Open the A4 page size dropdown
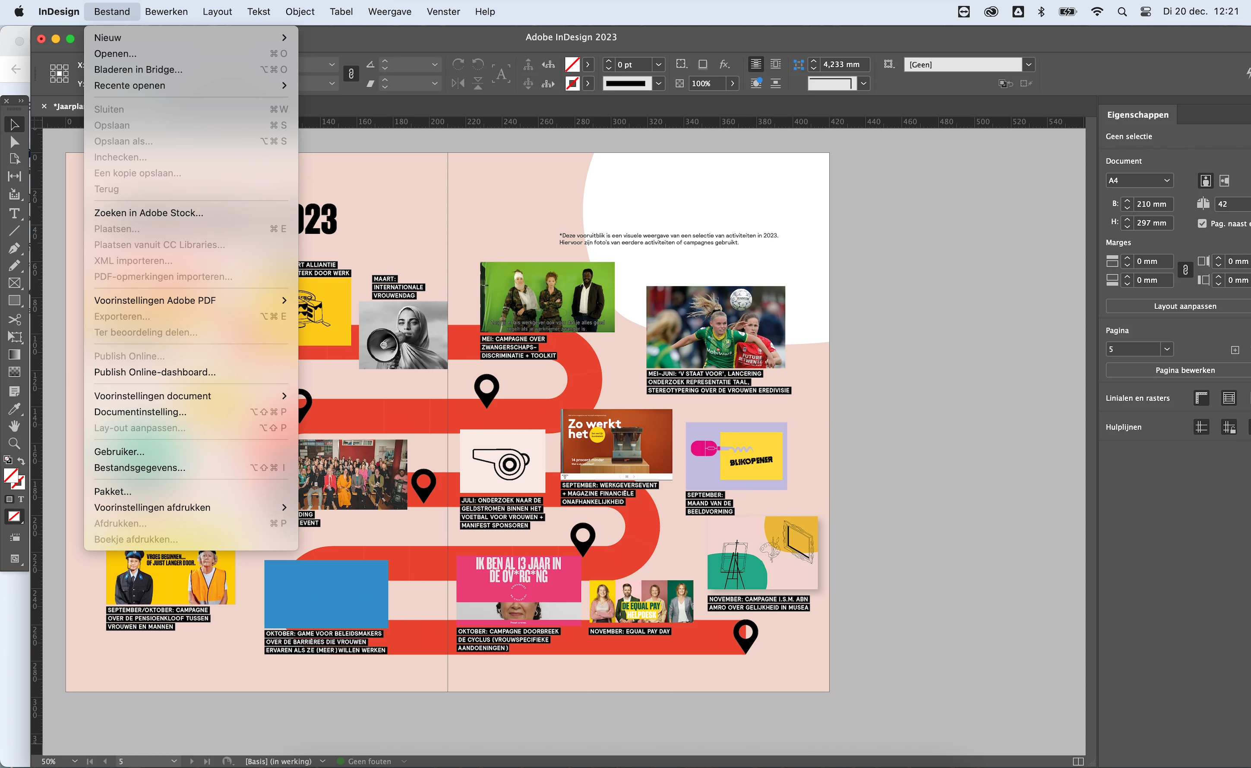Screen dimensions: 1251x768 [x=1139, y=180]
